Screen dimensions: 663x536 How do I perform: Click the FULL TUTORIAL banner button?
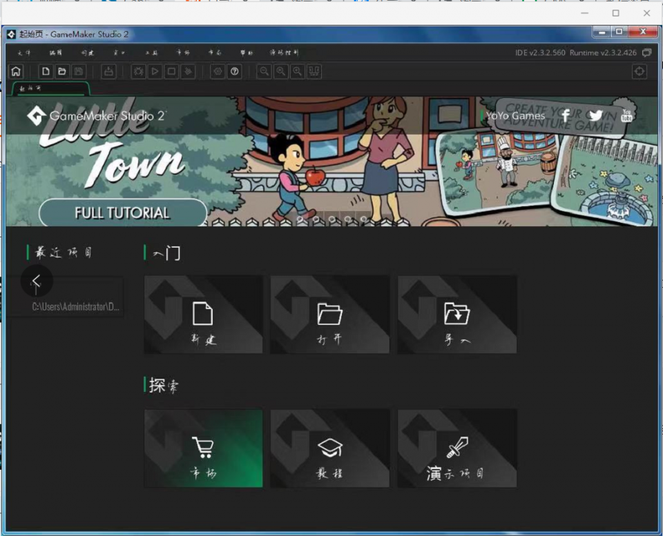point(123,213)
